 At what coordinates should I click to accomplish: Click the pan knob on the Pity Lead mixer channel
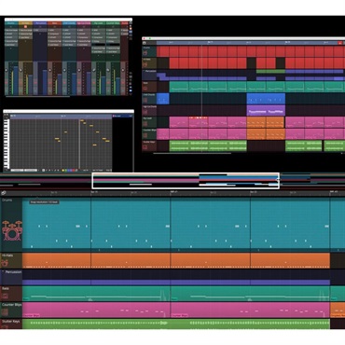(x=93, y=70)
